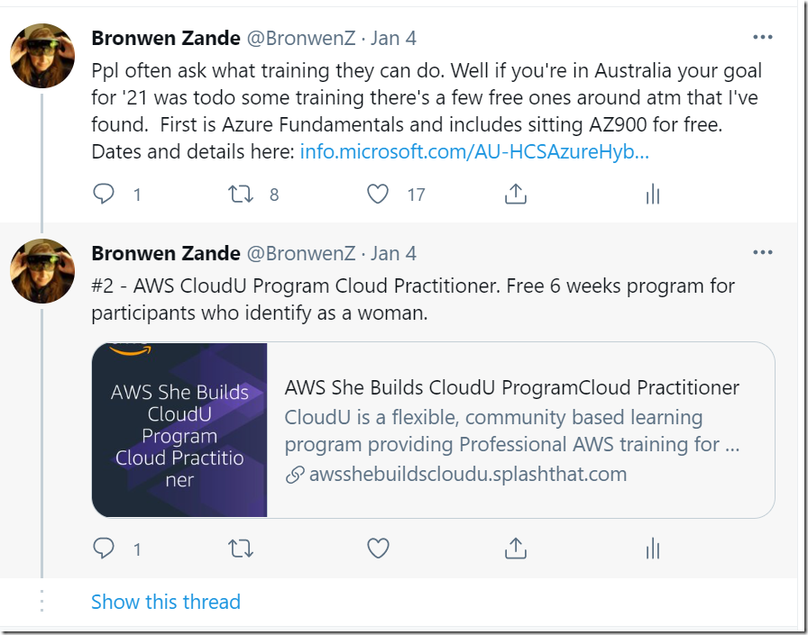Reply to the first tweet about Azure Fundamentals

104,194
